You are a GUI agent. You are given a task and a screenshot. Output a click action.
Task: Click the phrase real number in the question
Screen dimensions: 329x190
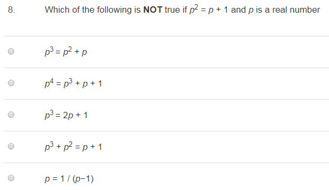click(x=296, y=9)
